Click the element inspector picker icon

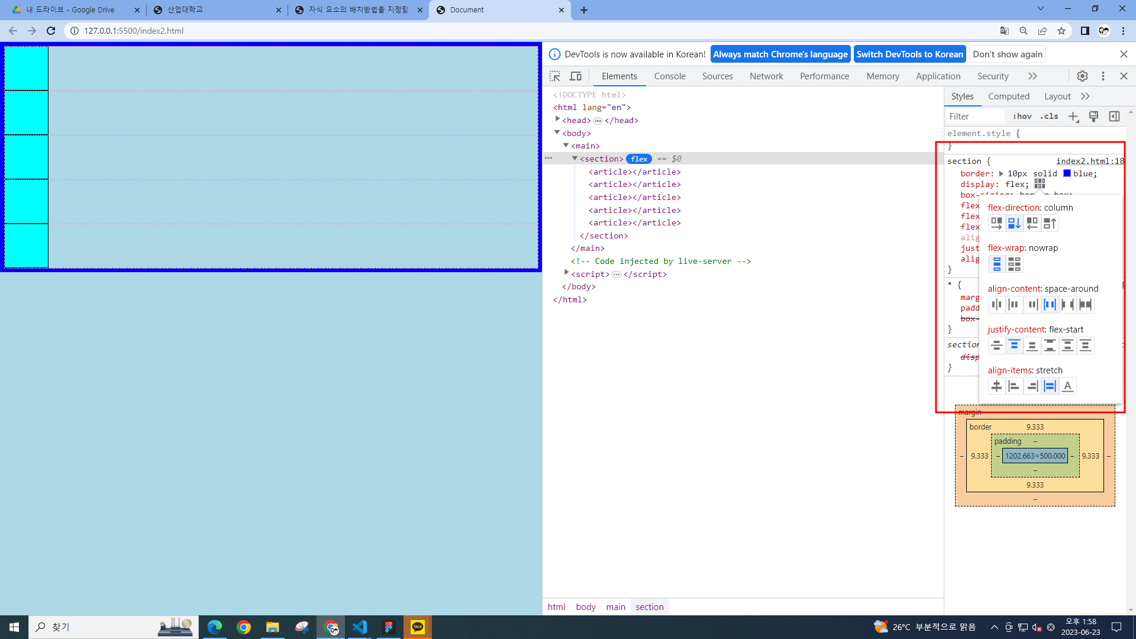point(554,76)
